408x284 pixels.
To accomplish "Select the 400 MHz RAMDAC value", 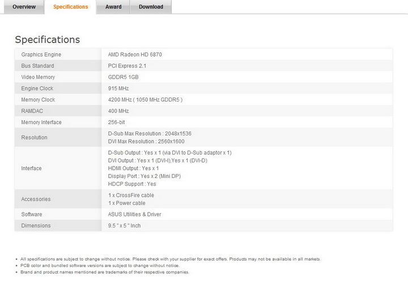I will pos(118,111).
